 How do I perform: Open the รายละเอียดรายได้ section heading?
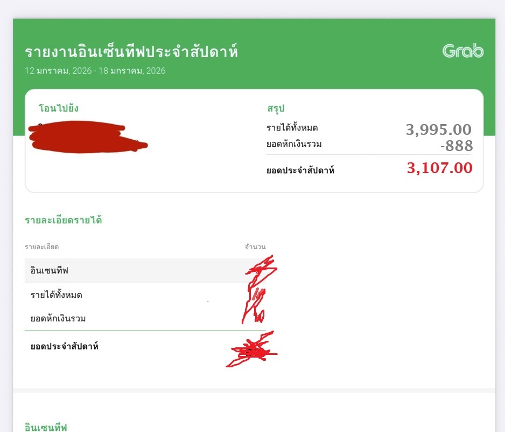click(64, 220)
